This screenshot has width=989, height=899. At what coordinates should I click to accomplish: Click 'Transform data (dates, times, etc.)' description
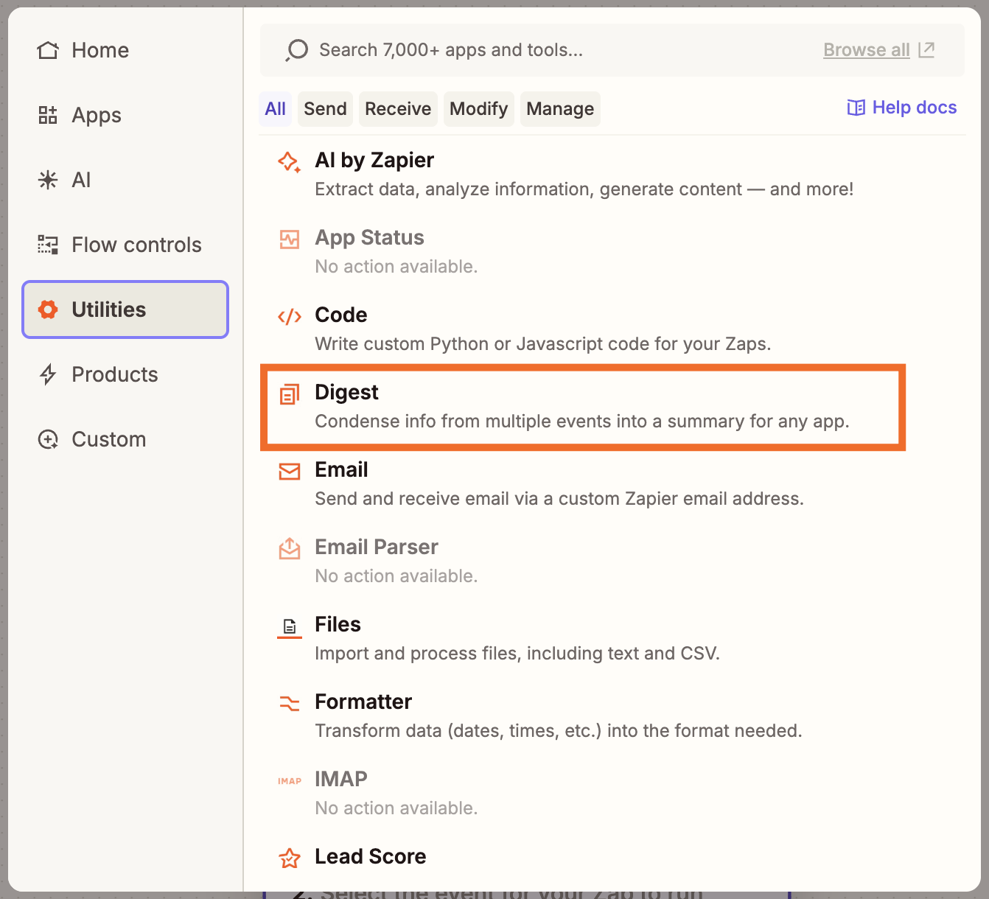559,731
